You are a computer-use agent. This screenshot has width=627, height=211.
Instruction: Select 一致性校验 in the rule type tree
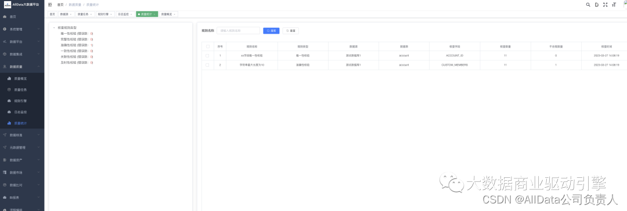click(77, 51)
